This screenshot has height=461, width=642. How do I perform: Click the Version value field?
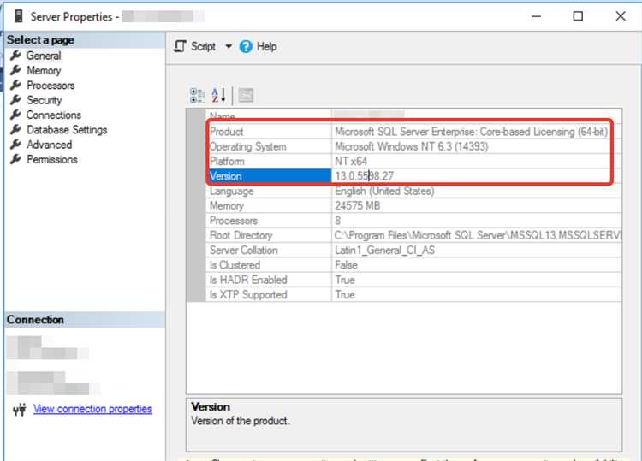tap(471, 176)
